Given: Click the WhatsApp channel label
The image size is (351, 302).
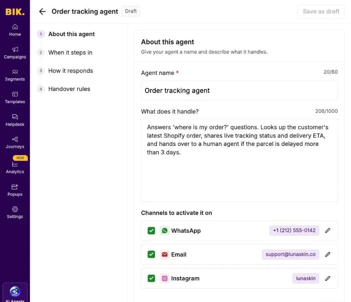Looking at the screenshot, I should (186, 231).
